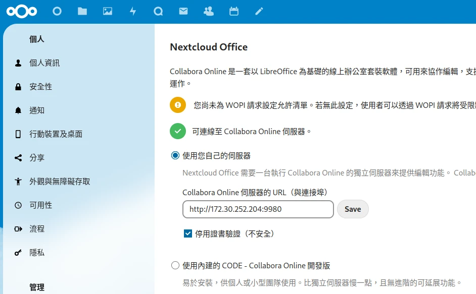Open the Calendar app icon
Image resolution: width=476 pixels, height=294 pixels.
click(234, 11)
